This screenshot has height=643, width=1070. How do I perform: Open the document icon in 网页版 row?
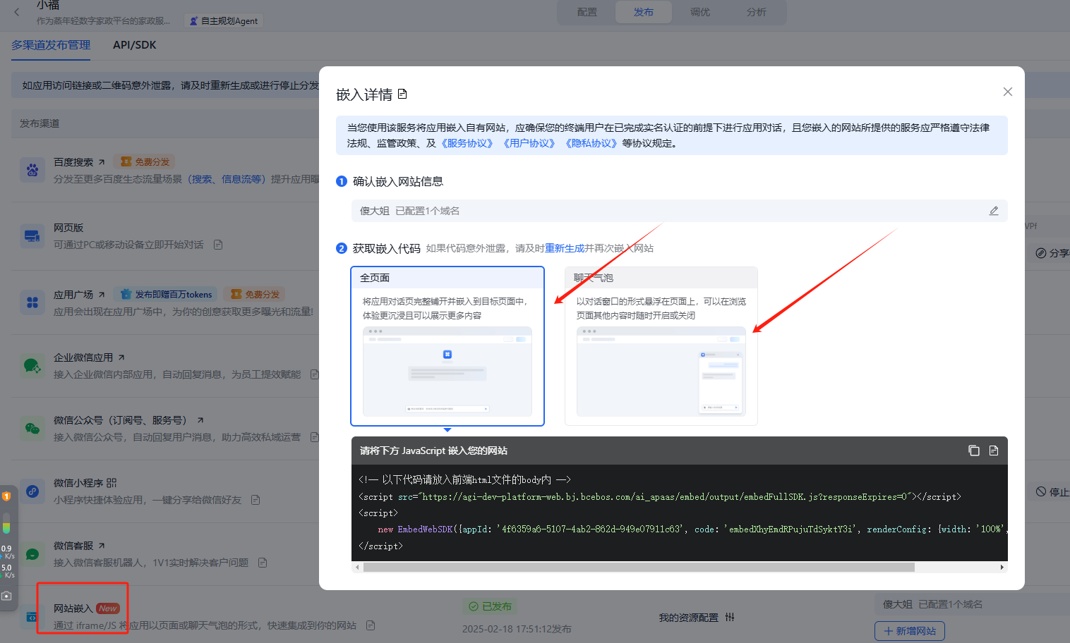(x=218, y=245)
